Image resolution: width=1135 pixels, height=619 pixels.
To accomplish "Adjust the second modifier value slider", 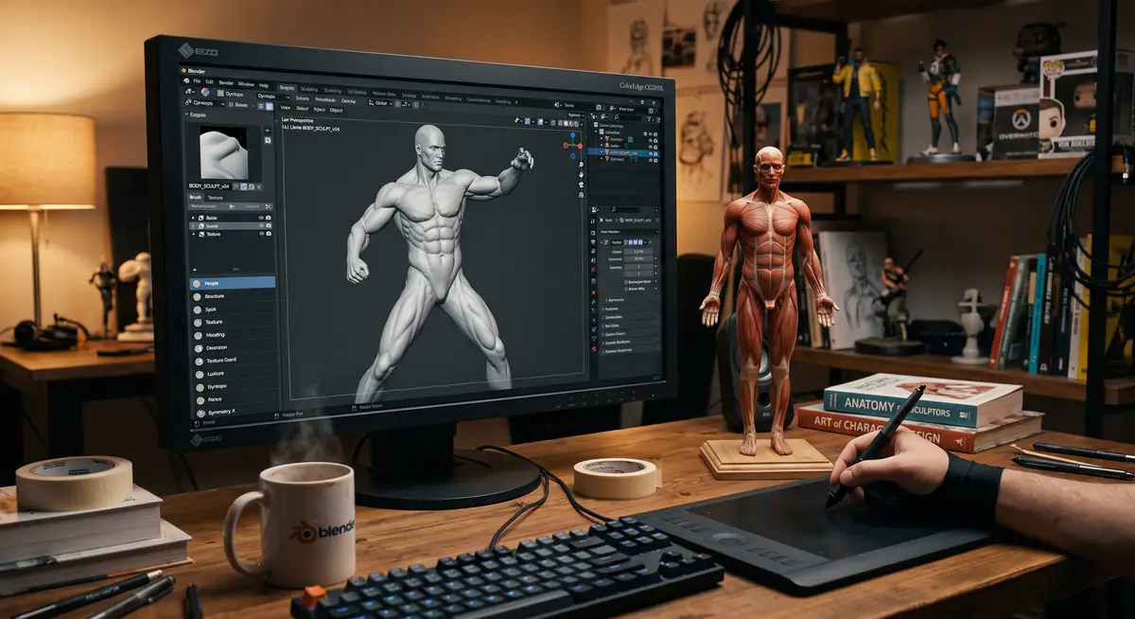I will tap(638, 258).
